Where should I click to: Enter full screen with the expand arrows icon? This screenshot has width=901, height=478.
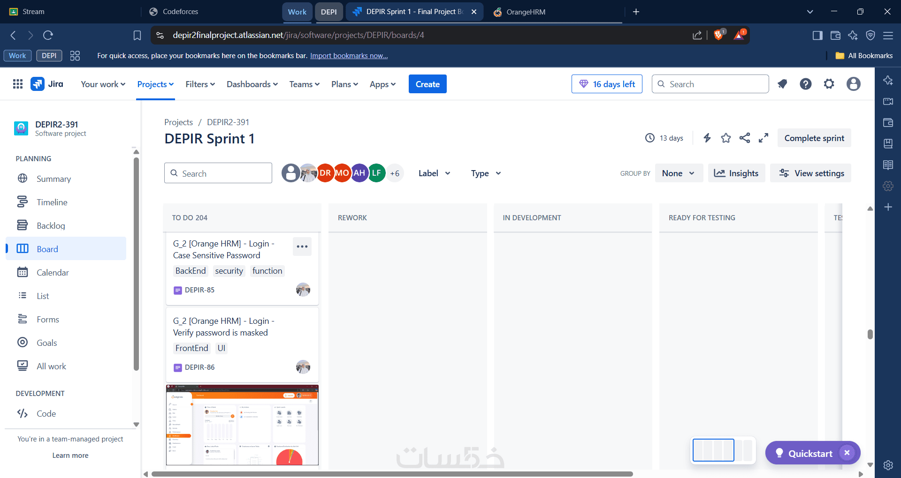[764, 138]
